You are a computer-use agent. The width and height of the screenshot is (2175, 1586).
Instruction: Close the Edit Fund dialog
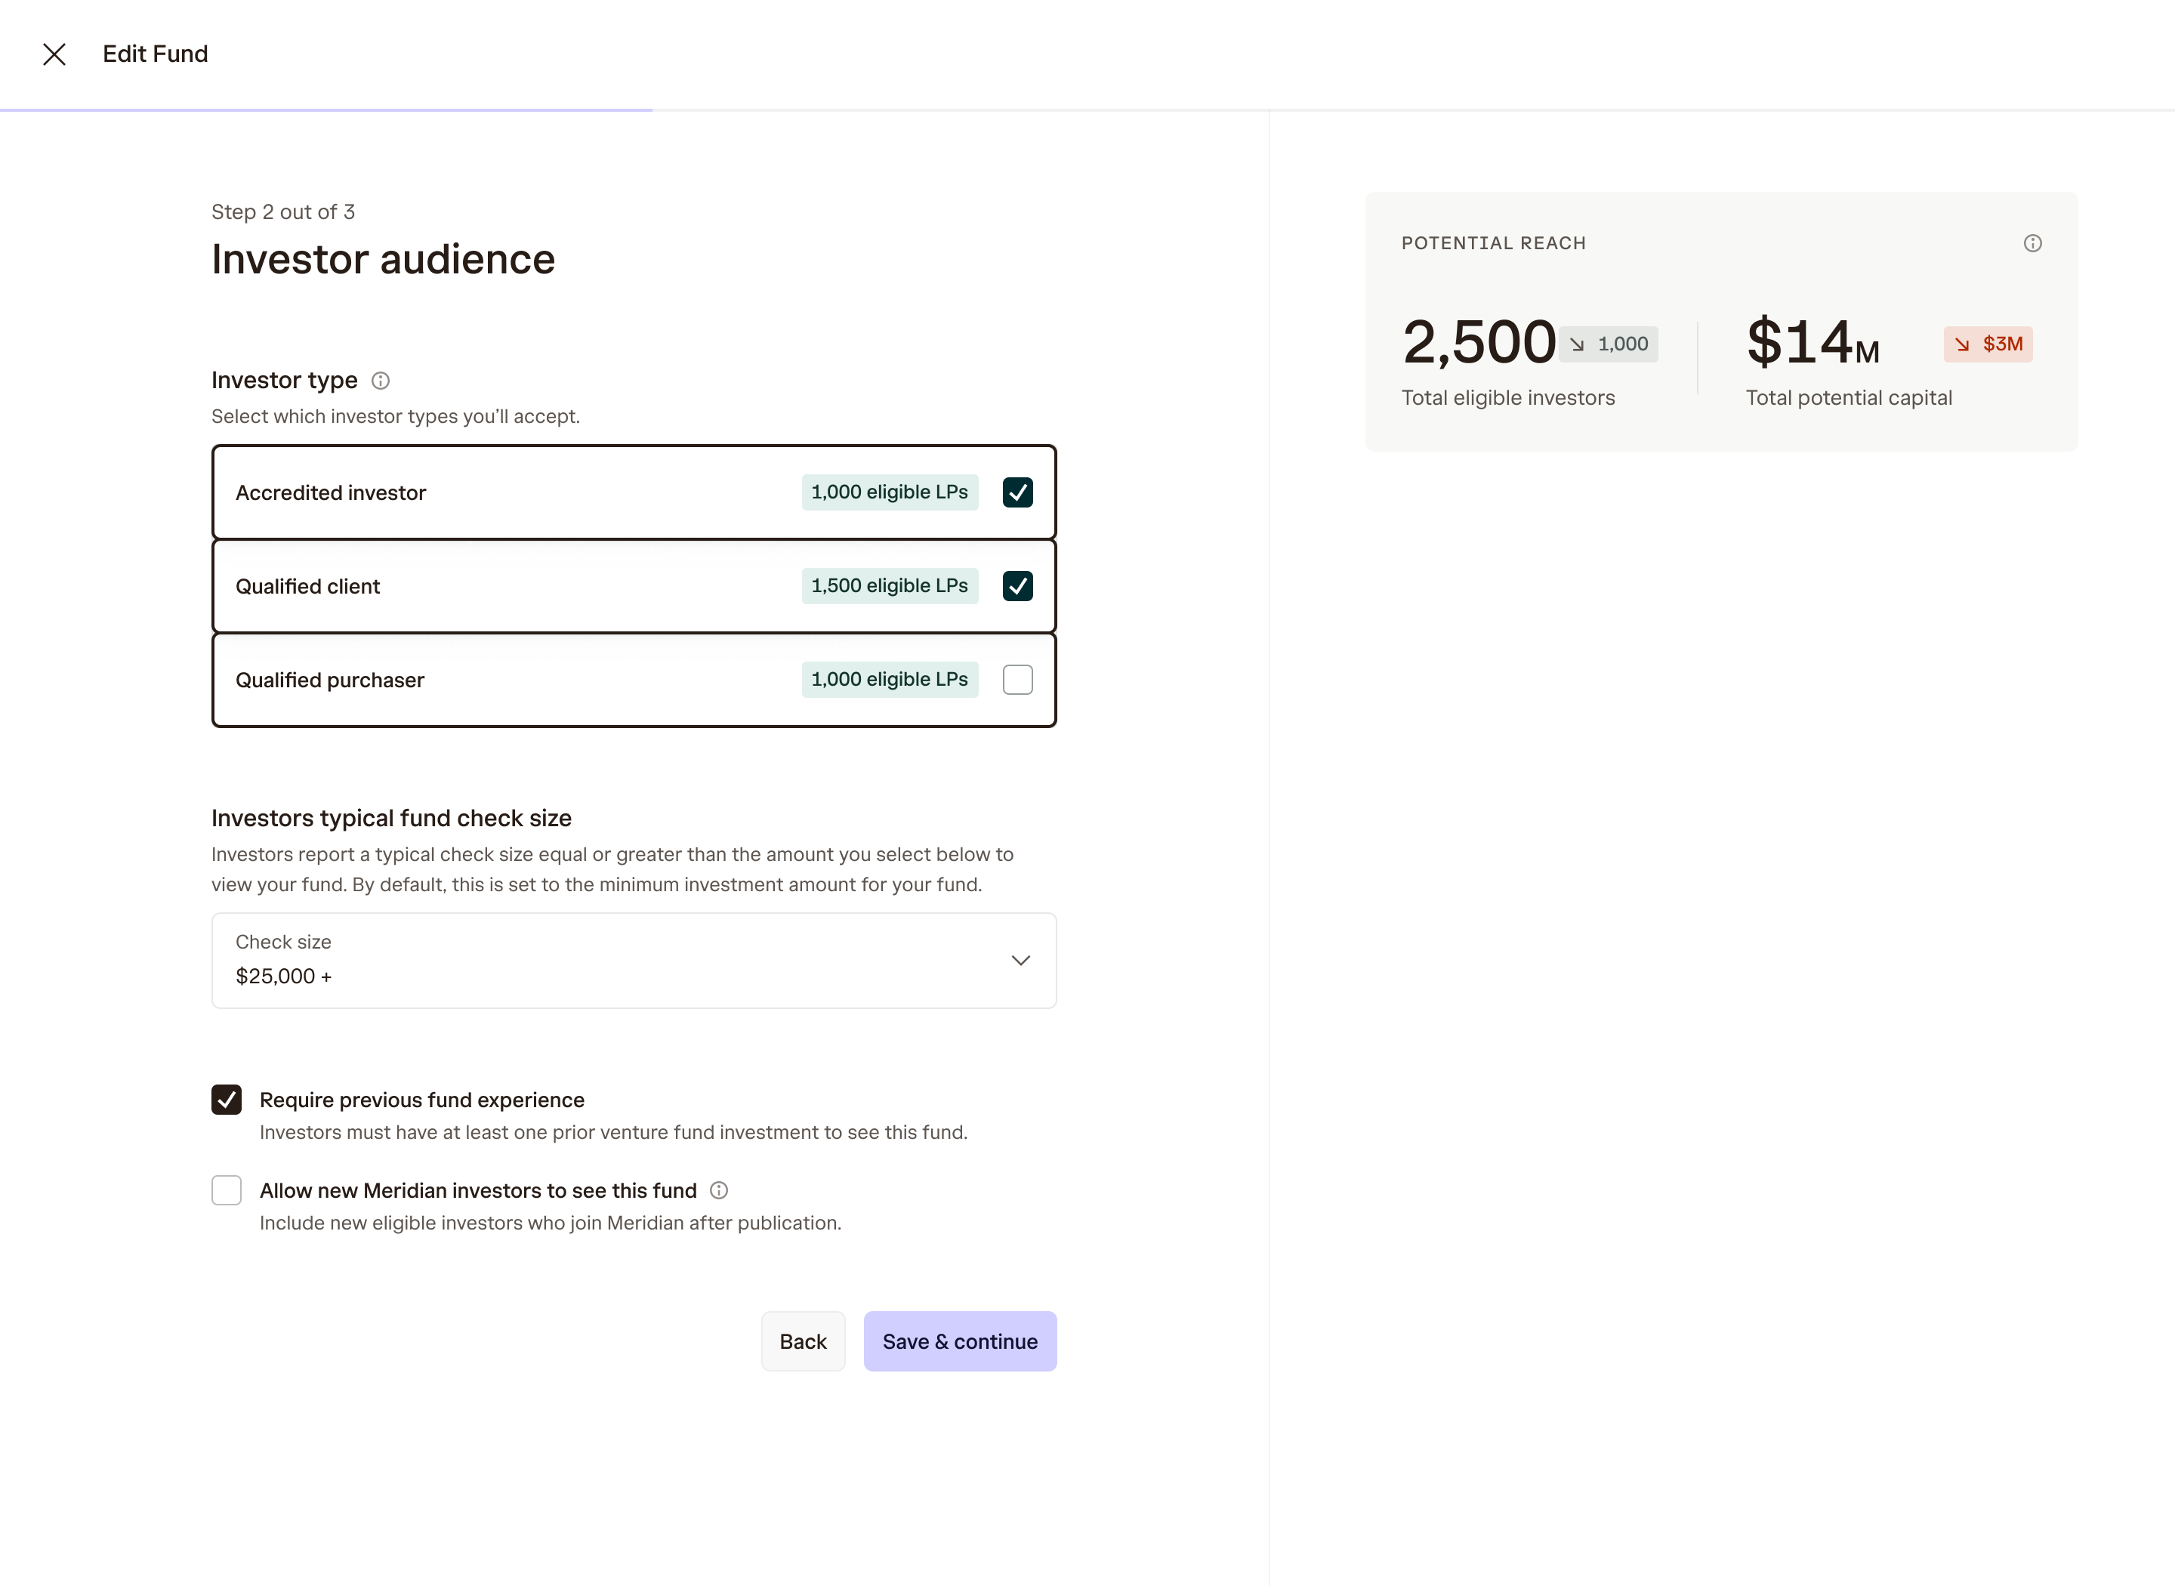coord(54,54)
